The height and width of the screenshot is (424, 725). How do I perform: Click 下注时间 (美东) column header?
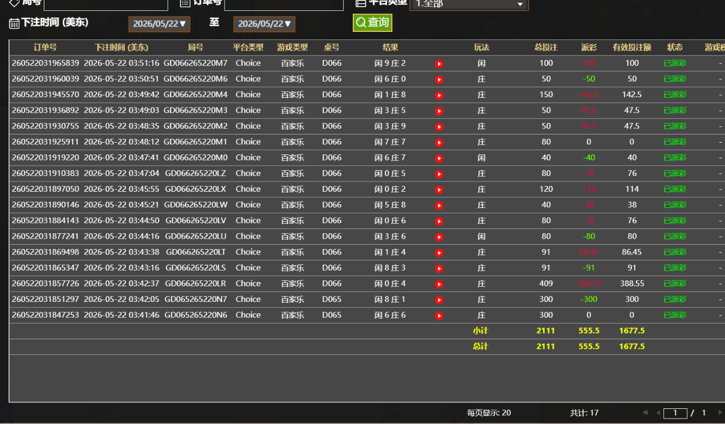(121, 48)
